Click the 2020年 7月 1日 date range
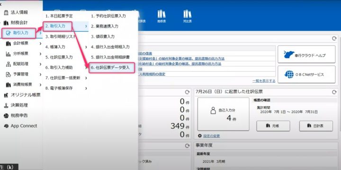This screenshot has height=170, width=341. pos(289,112)
